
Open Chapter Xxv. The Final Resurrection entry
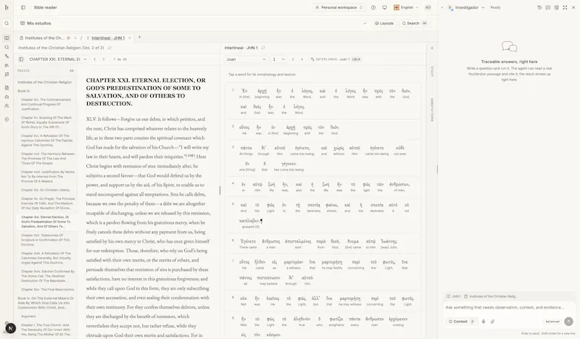(48, 290)
